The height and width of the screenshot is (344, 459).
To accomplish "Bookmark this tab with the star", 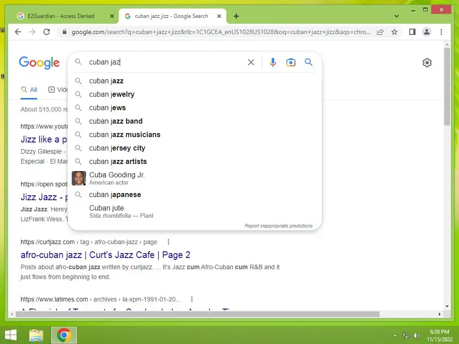I will (394, 32).
